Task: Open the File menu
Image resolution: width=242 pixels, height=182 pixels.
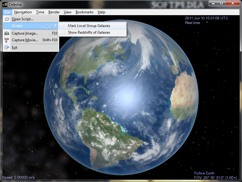Action: (x=7, y=12)
